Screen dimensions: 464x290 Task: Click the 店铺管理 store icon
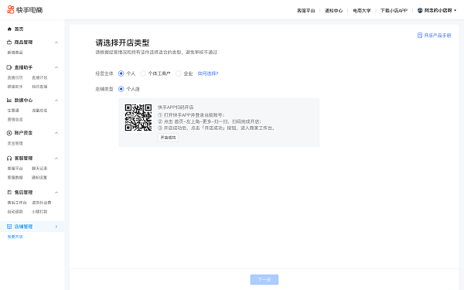pos(9,227)
